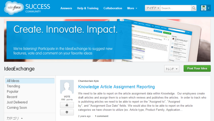The height and width of the screenshot is (121, 214).
Task: Go to Answers tab
Action: pyautogui.click(x=66, y=8)
